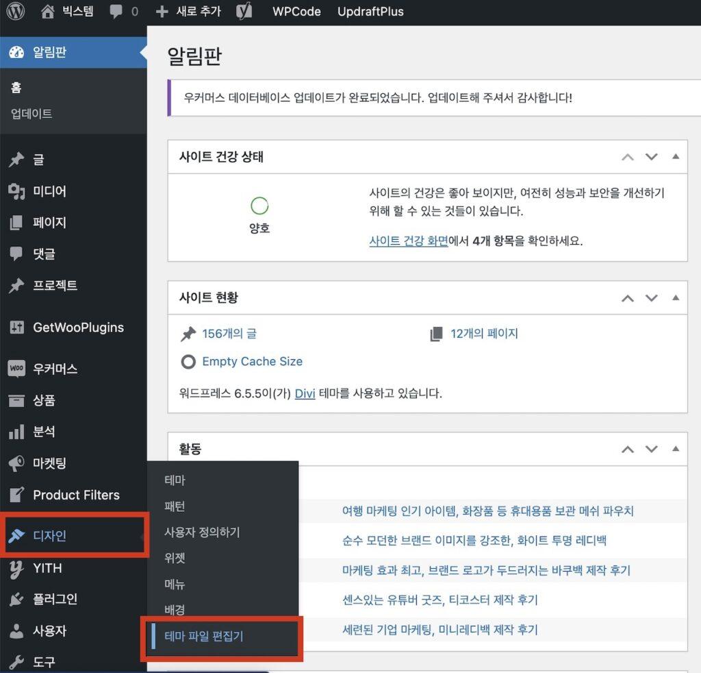701x673 pixels.
Task: Click the pages icon beside 12개의 페이지
Action: (436, 334)
